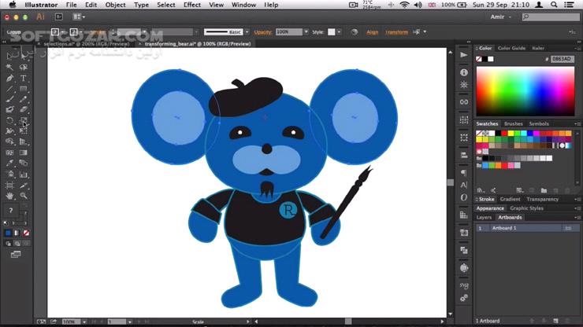Select the Magic Wand tool
The image size is (583, 327).
click(x=9, y=67)
